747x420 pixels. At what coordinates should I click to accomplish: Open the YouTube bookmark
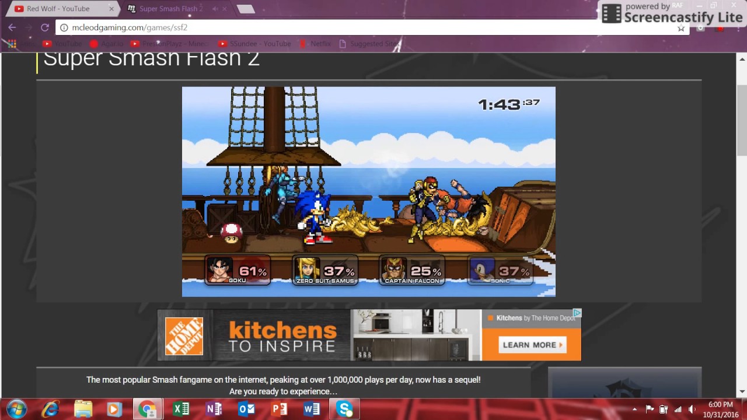tap(62, 44)
